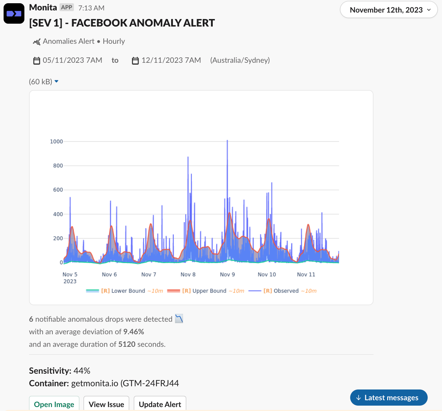Screen dimensions: 442x411
Task: Click the Open Image button
Action: 54,404
